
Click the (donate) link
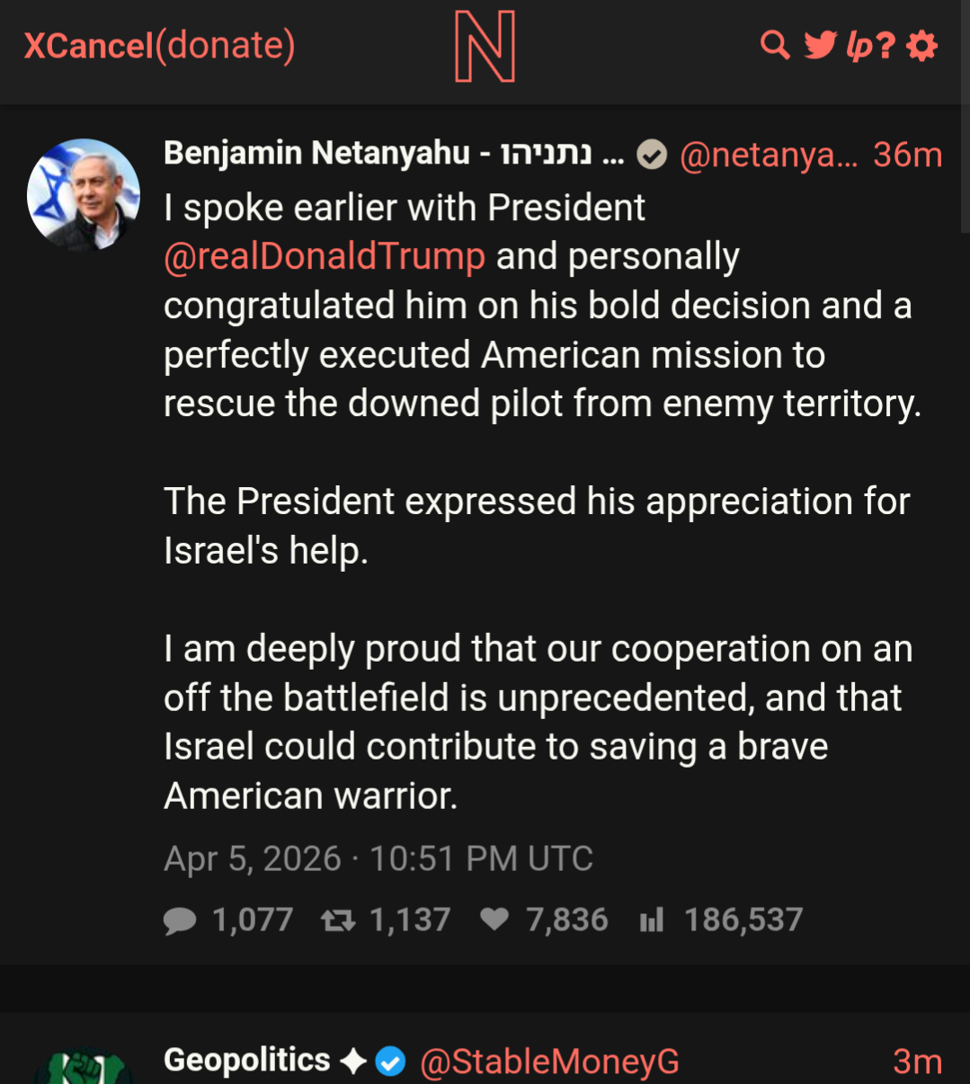(226, 46)
